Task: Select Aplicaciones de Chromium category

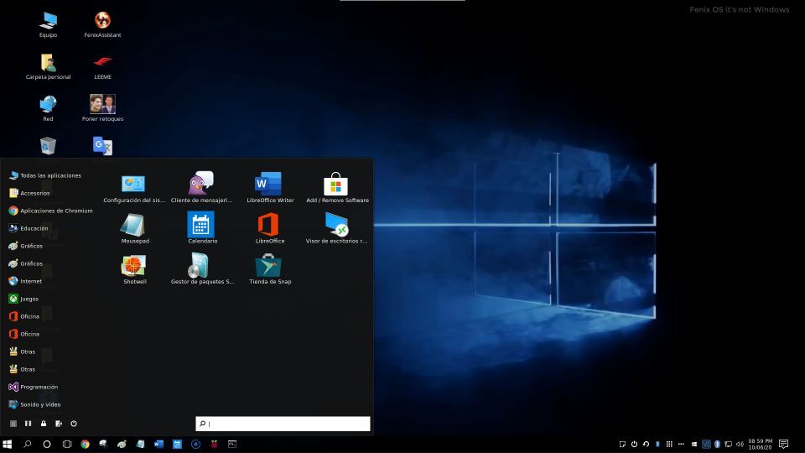Action: (x=50, y=211)
